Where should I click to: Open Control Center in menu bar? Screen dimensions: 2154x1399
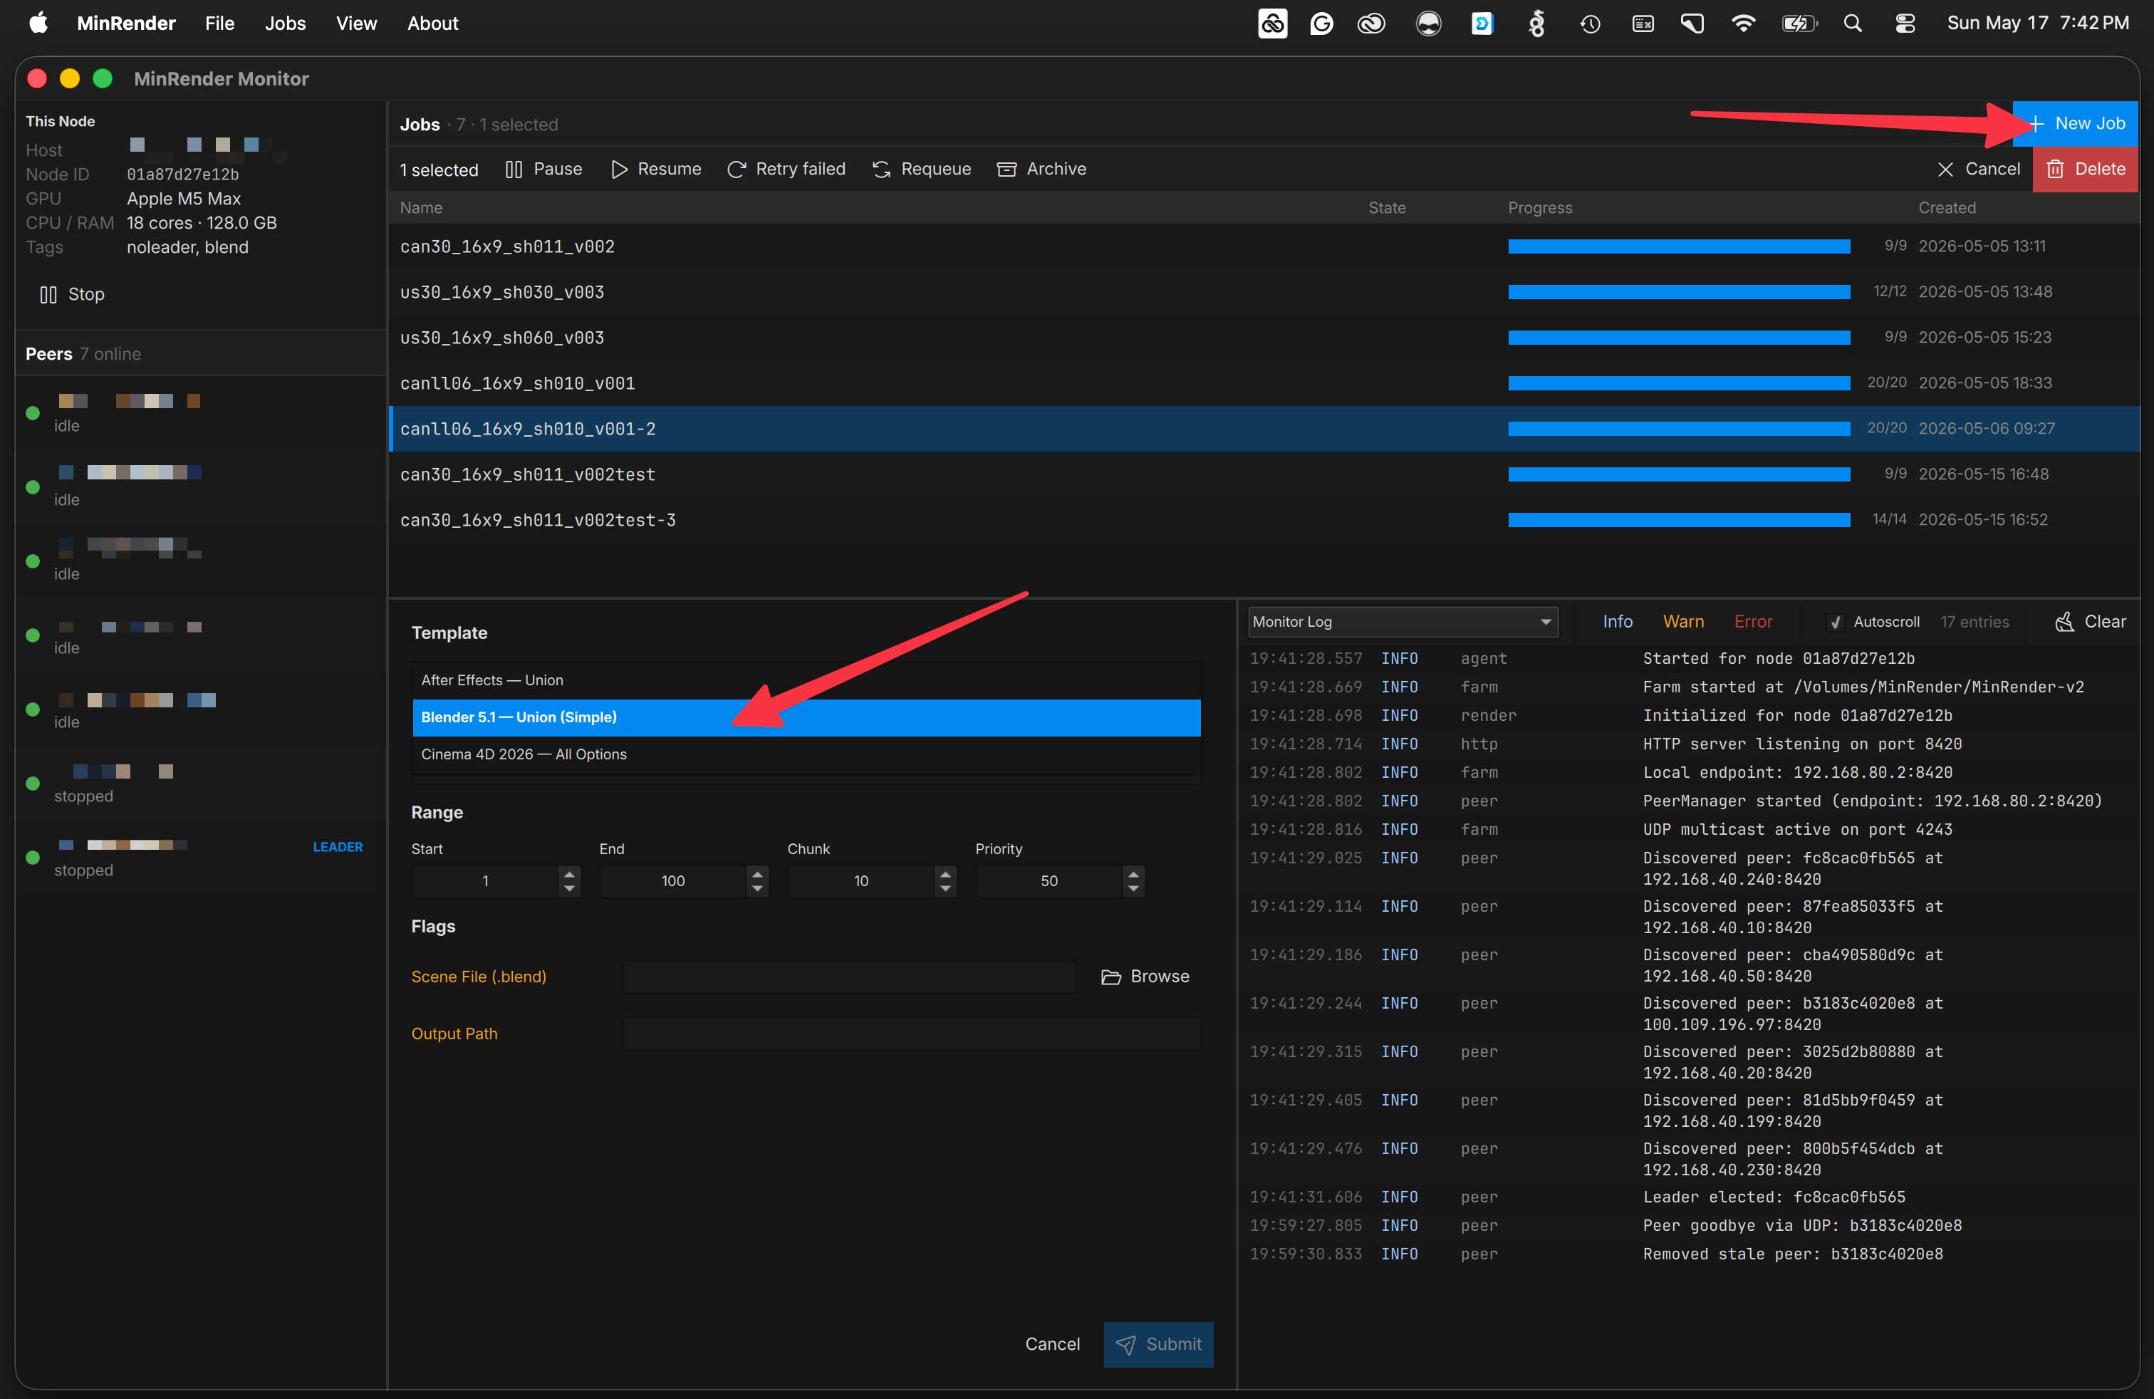coord(1905,24)
